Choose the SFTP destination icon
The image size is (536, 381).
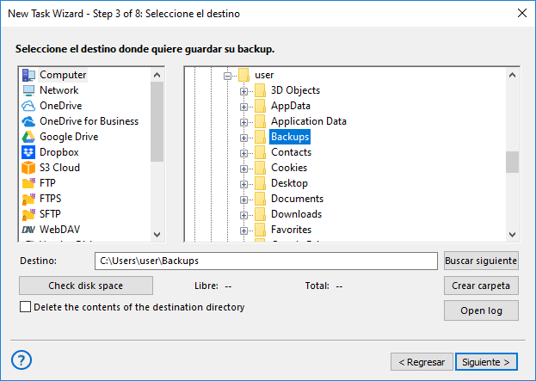pyautogui.click(x=28, y=214)
